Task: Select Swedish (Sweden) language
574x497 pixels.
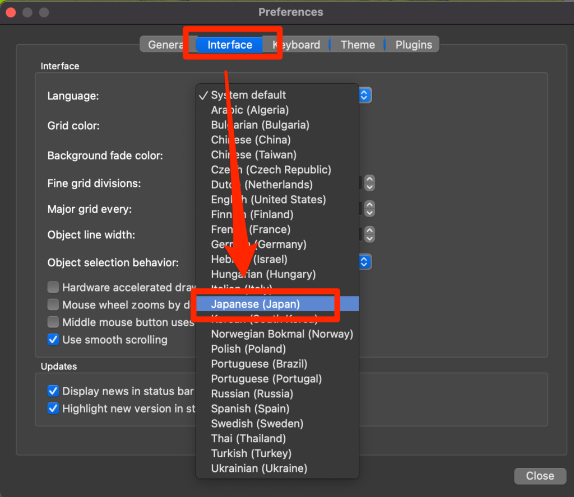Action: 277,424
